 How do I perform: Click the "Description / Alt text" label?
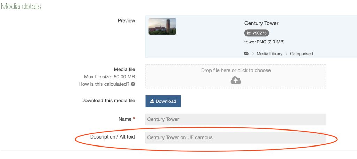[x=112, y=137]
